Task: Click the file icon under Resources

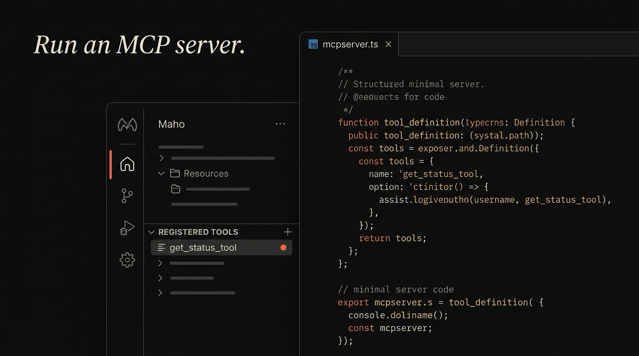Action: pos(176,189)
